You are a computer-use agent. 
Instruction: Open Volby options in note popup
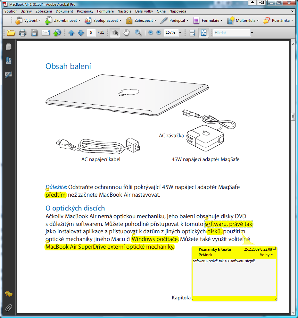pos(266,255)
